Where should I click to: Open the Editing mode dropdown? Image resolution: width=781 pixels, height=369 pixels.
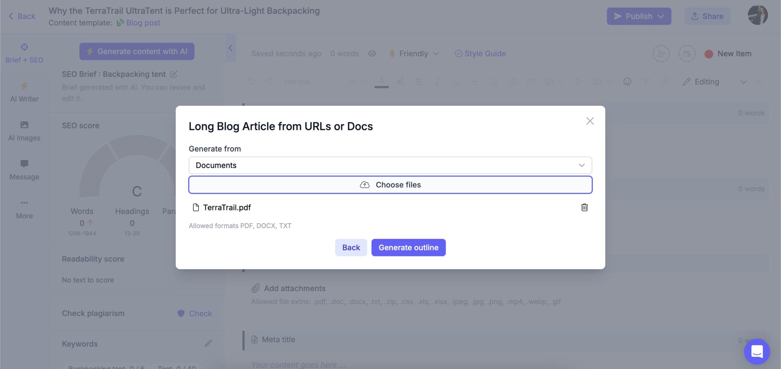tap(714, 82)
